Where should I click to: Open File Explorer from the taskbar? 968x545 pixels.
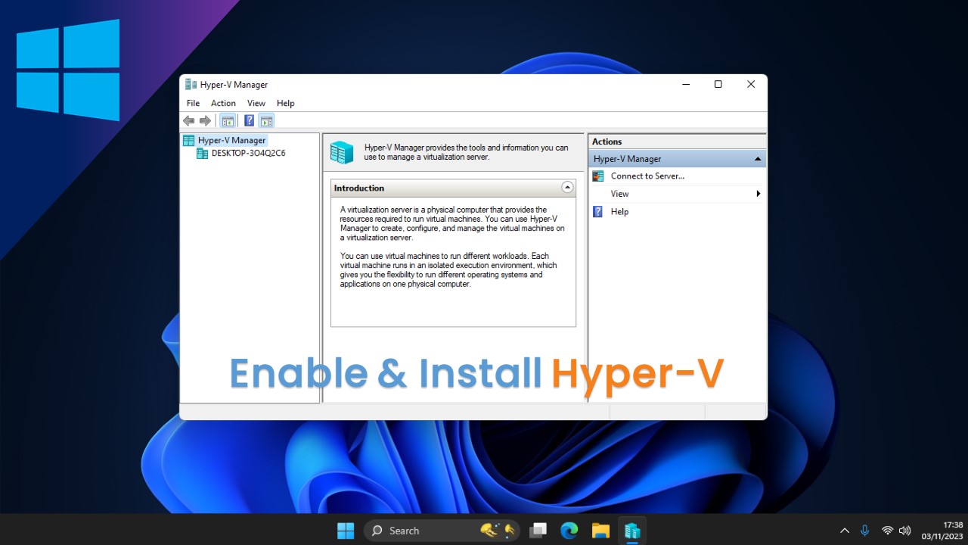click(600, 531)
